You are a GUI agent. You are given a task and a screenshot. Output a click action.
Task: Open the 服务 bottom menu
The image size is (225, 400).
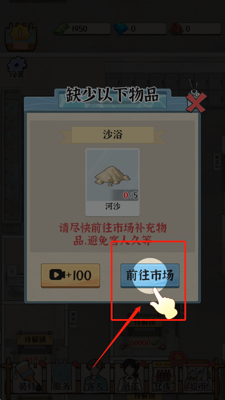pyautogui.click(x=61, y=377)
